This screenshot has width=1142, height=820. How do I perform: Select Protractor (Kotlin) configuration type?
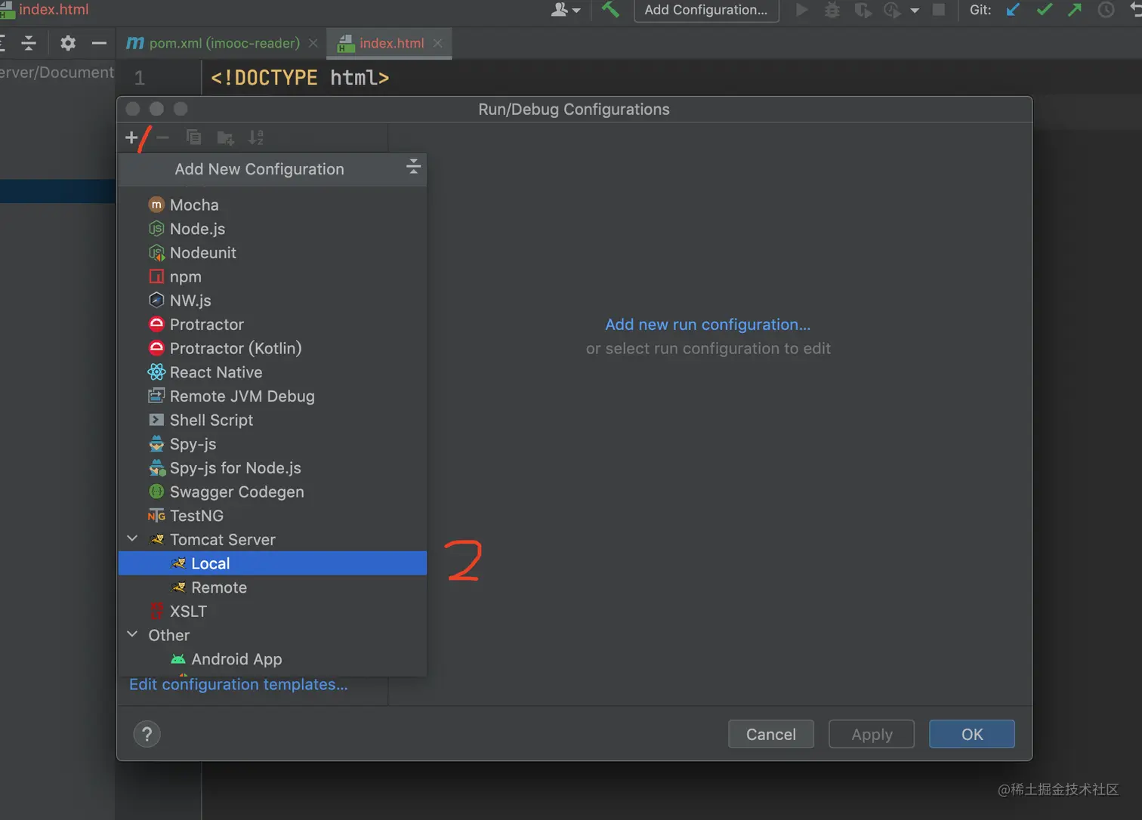[x=273, y=348]
